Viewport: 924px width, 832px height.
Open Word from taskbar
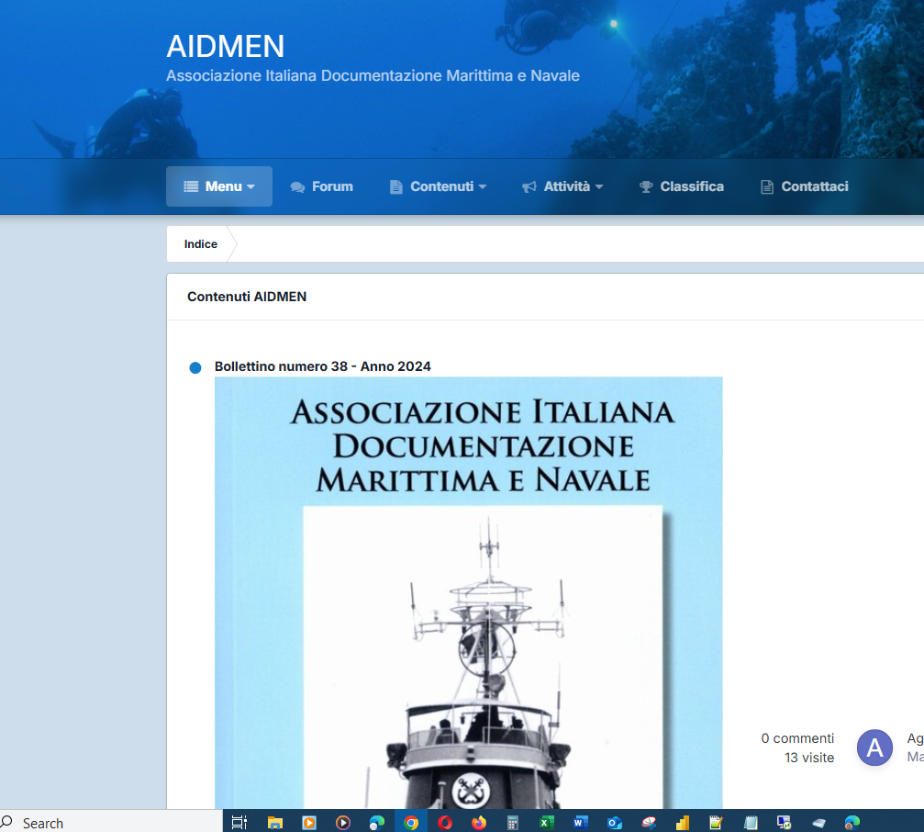(x=581, y=822)
